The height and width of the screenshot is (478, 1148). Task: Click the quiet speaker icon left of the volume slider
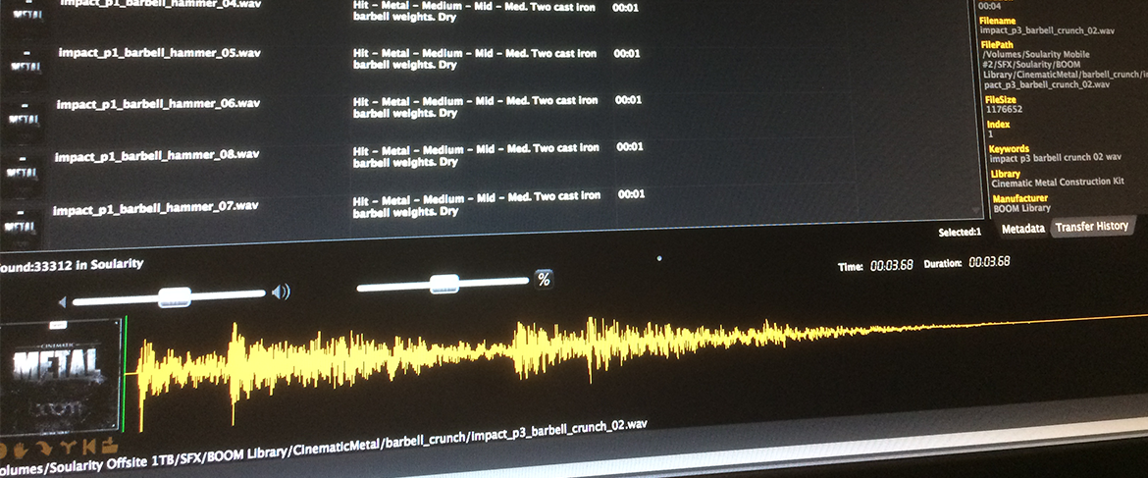(62, 301)
